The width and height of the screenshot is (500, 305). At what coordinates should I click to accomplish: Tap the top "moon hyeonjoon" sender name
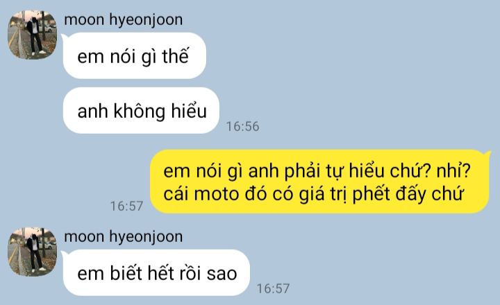[x=124, y=19]
